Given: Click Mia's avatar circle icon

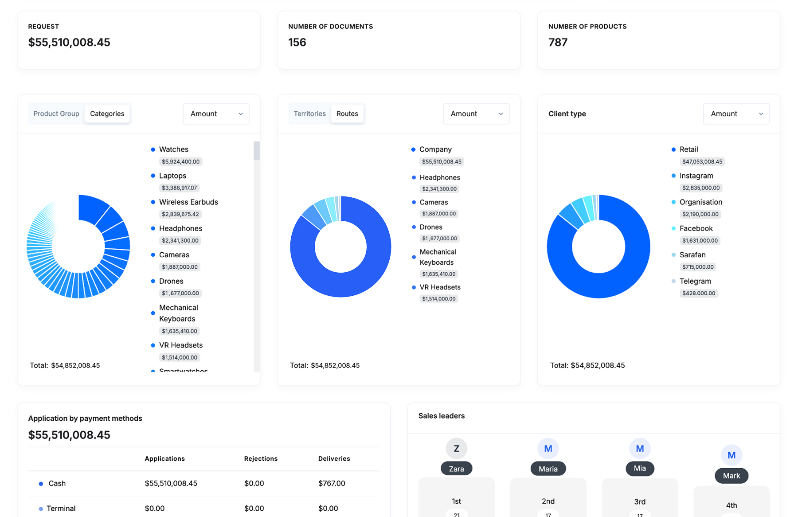Looking at the screenshot, I should tap(639, 449).
